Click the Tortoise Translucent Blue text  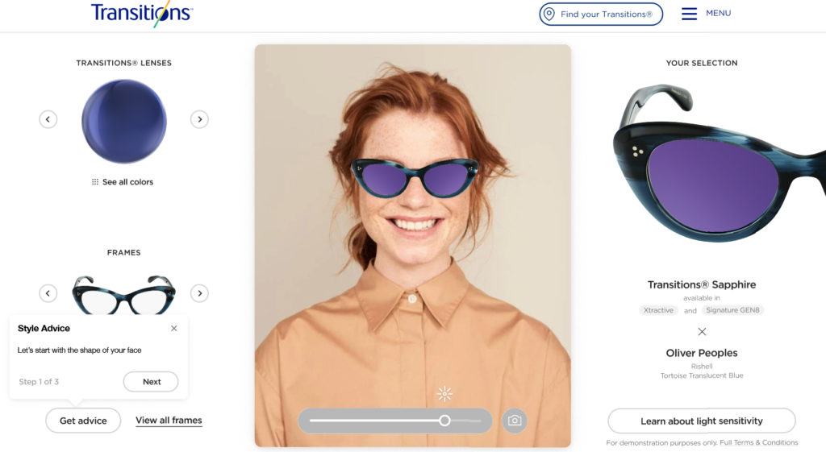(702, 375)
